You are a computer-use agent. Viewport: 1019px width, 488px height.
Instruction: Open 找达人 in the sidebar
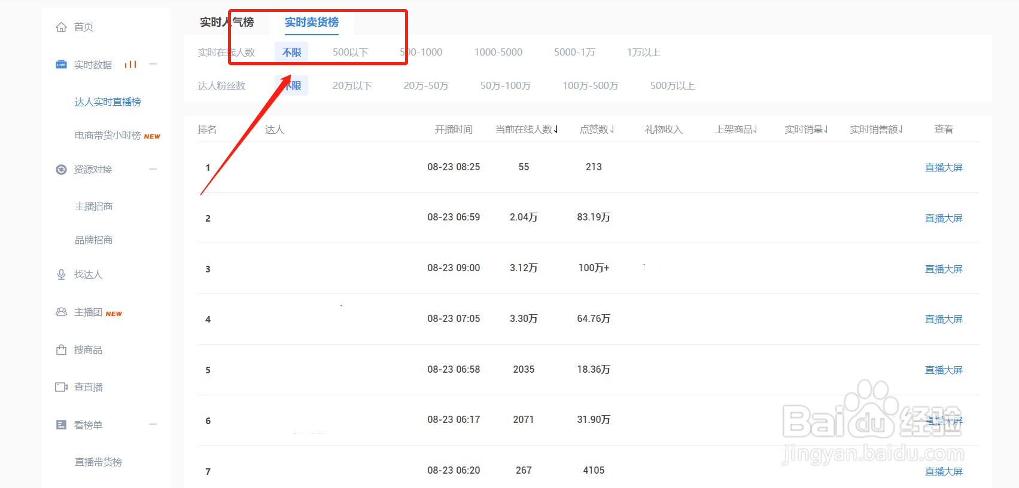point(88,275)
